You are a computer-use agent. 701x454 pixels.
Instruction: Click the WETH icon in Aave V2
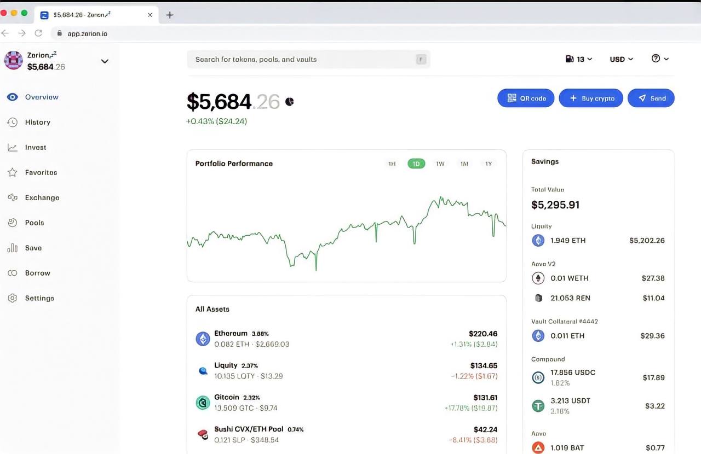(538, 278)
